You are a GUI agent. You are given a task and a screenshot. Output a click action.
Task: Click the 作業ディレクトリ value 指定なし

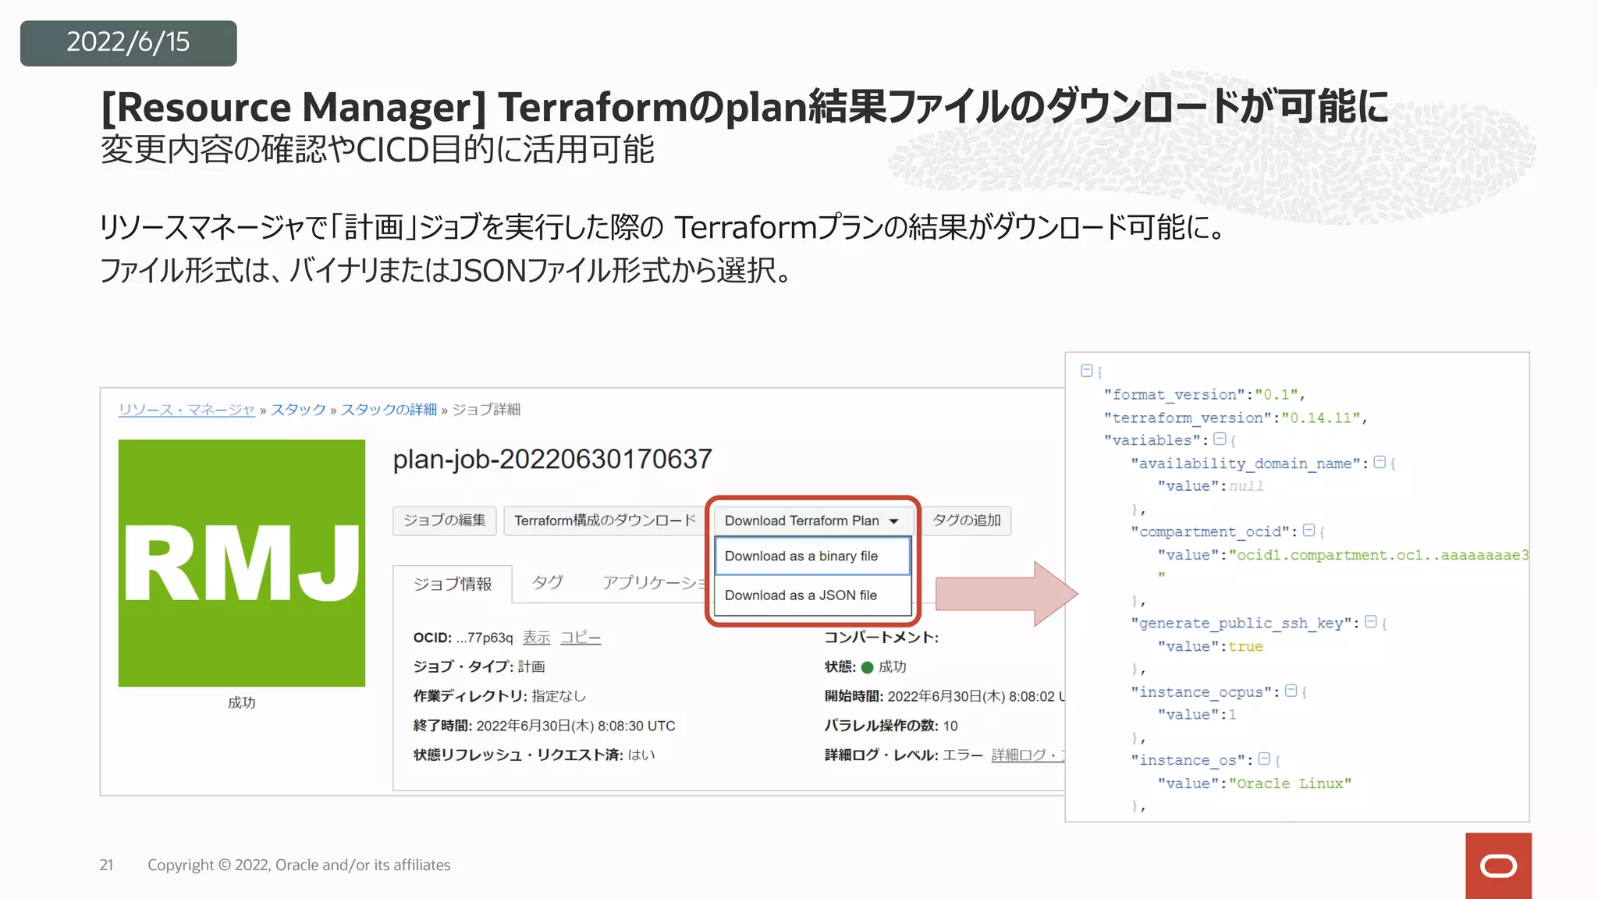tap(559, 696)
